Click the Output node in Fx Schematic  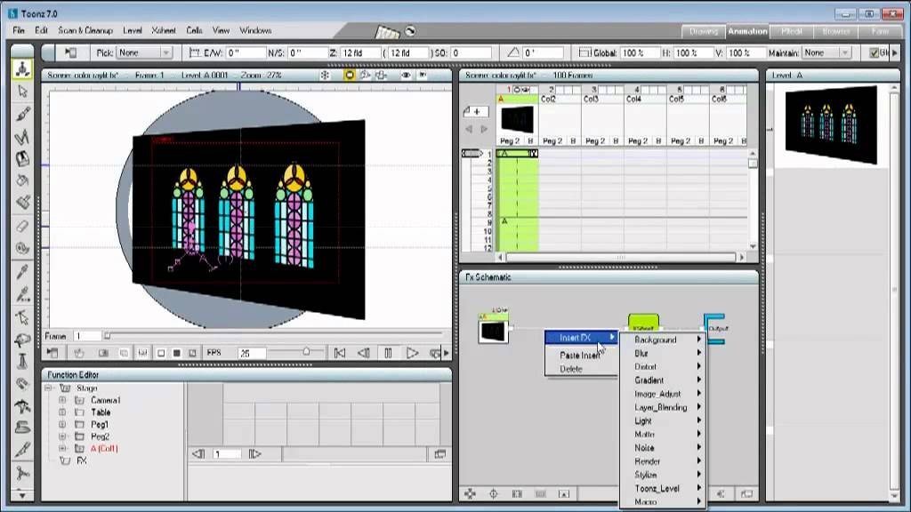[714, 328]
